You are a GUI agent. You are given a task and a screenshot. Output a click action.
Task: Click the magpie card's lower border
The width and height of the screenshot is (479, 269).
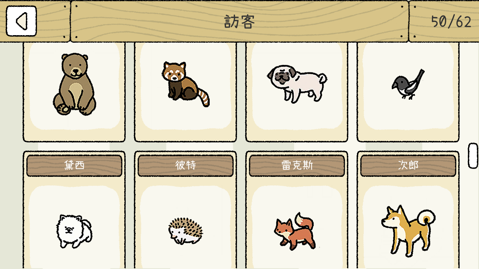[408, 136]
